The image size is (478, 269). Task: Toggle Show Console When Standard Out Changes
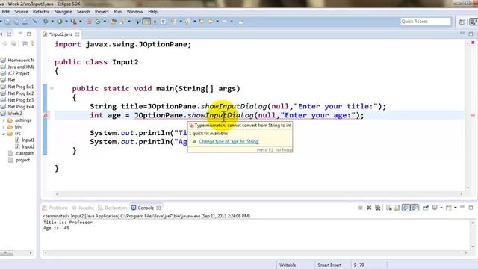coord(406,208)
